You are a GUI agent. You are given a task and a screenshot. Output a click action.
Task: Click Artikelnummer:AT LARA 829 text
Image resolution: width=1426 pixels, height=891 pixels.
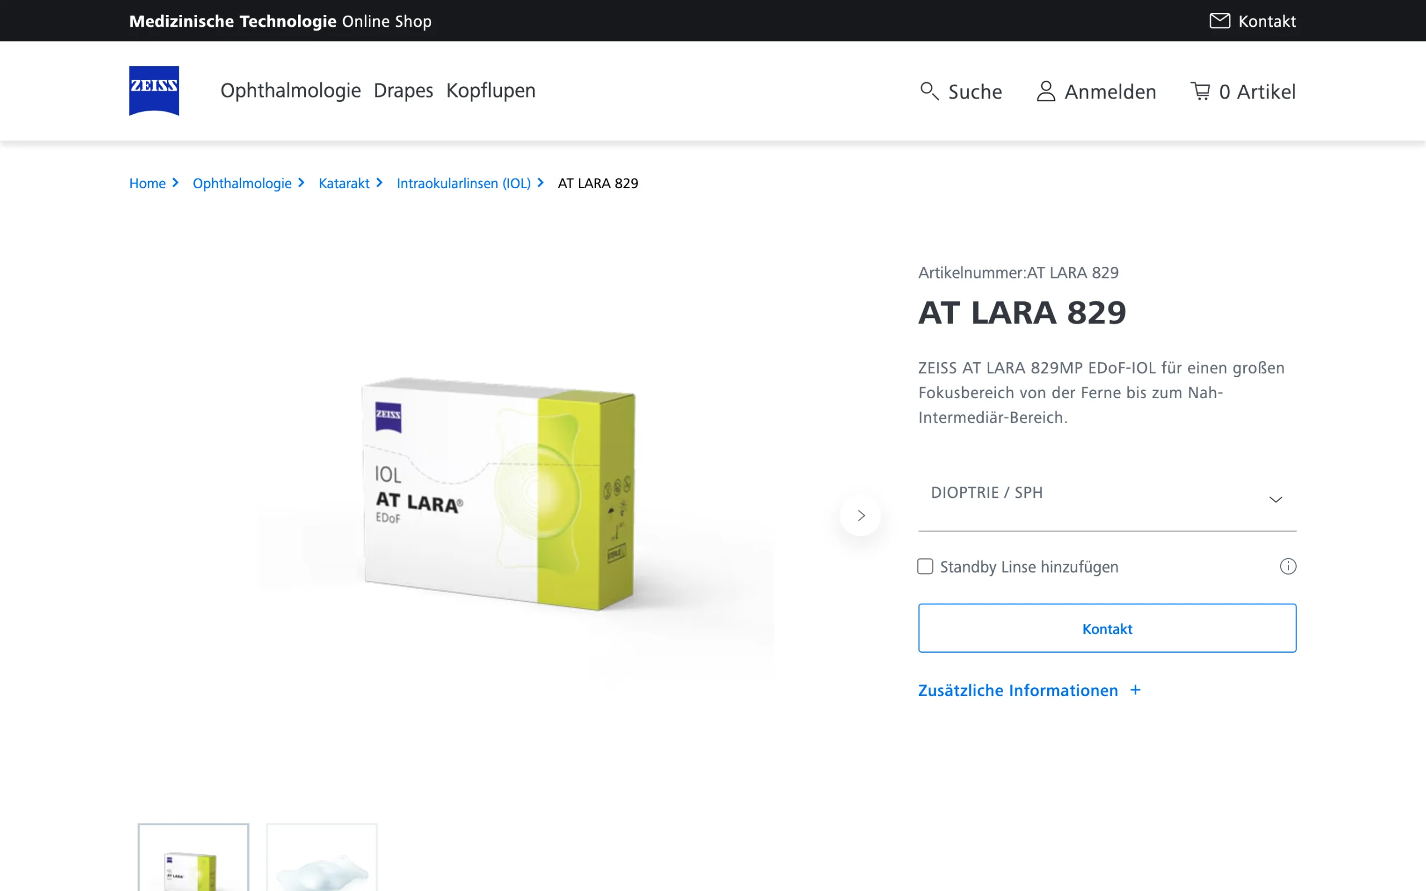(x=1018, y=272)
